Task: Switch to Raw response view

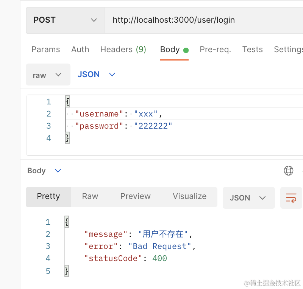Action: (x=90, y=196)
